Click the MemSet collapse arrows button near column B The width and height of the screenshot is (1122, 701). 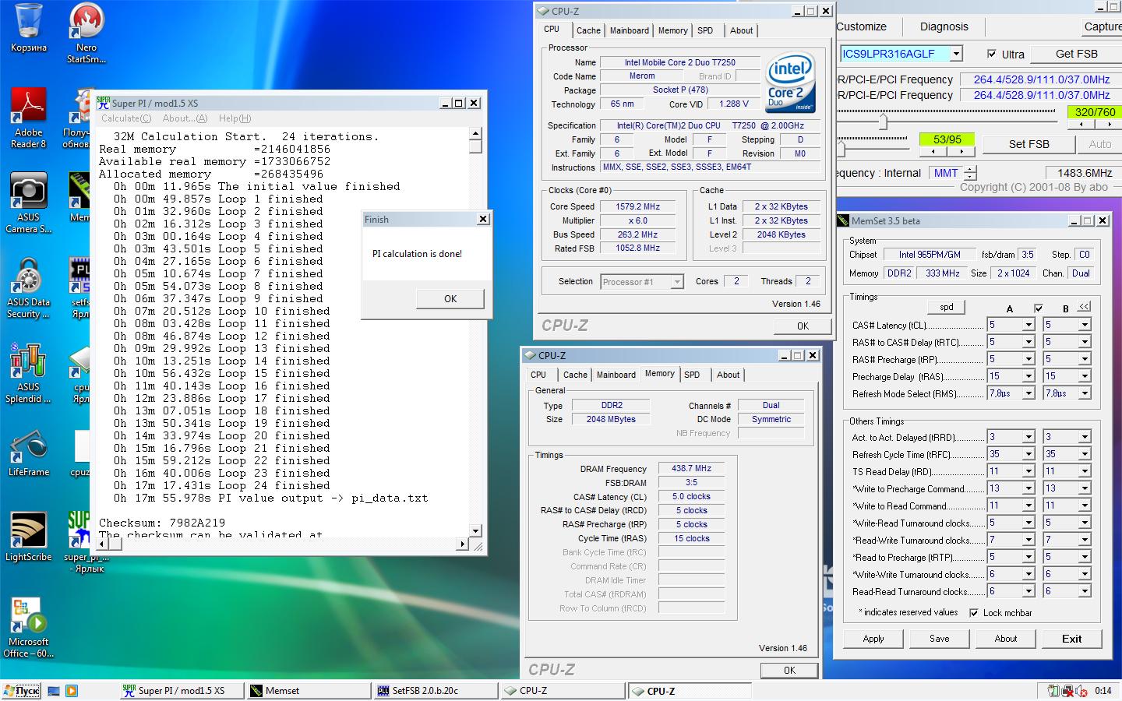(1084, 307)
